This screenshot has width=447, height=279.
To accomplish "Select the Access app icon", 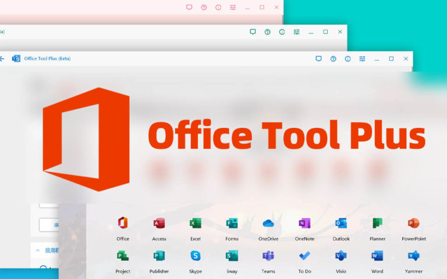I will [159, 223].
